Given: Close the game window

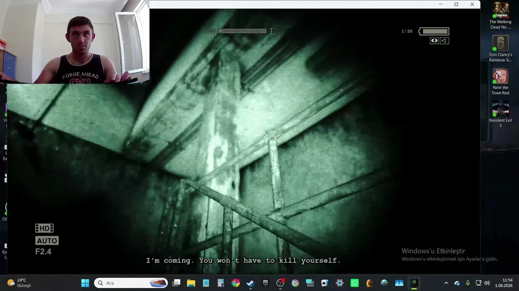Looking at the screenshot, I should point(472,4).
